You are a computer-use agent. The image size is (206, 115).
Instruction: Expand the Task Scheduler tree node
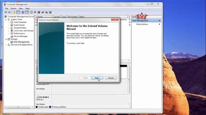tap(9, 22)
